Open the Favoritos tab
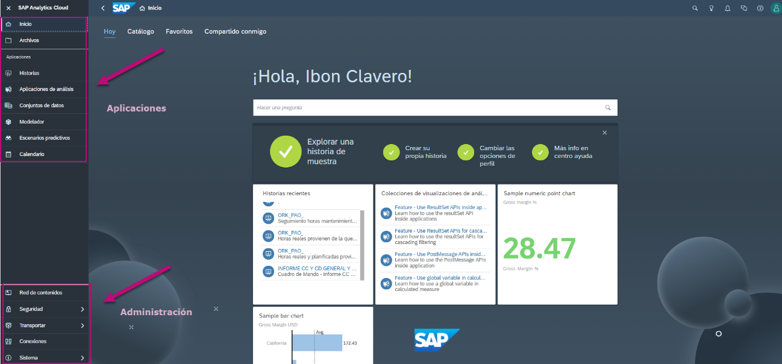782x364 pixels. [x=180, y=31]
